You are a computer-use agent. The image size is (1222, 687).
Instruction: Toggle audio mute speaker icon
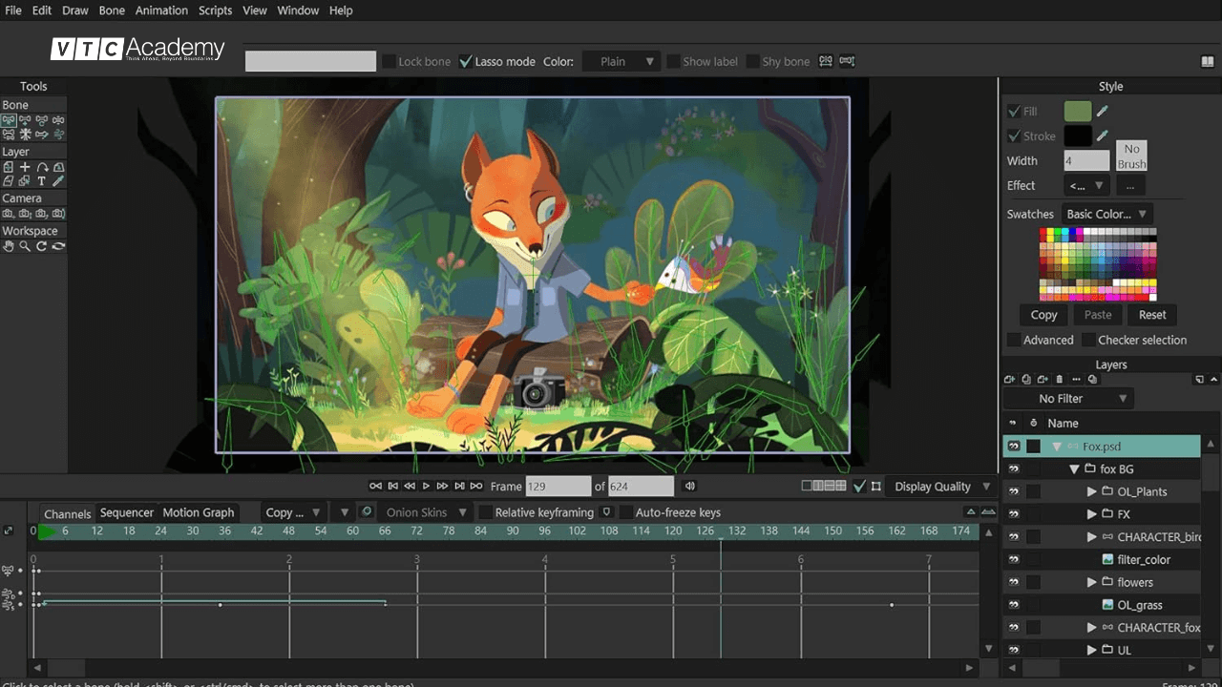tap(690, 487)
